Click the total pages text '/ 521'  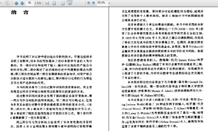[x=38, y=3]
